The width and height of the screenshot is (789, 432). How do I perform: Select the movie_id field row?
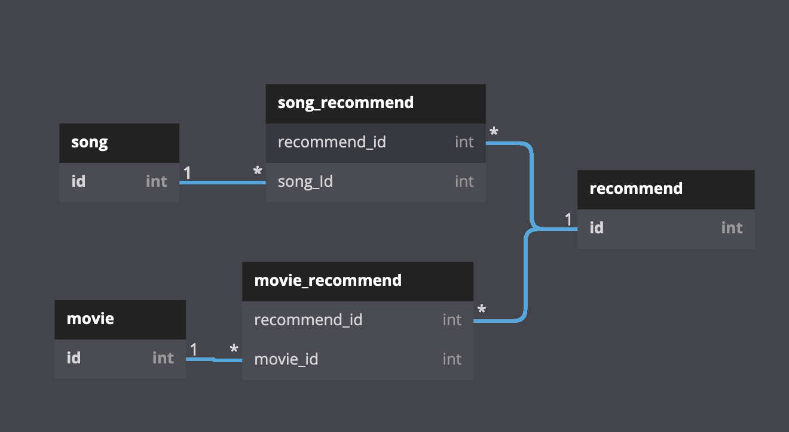(357, 359)
